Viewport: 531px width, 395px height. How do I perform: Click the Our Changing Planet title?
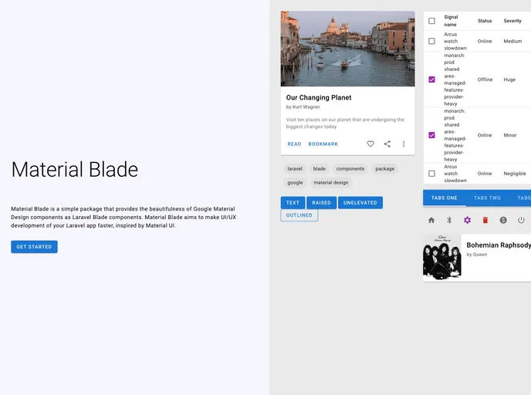(x=319, y=97)
